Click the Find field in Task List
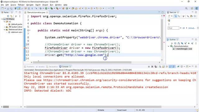The width and height of the screenshot is (199, 112). coord(174,28)
